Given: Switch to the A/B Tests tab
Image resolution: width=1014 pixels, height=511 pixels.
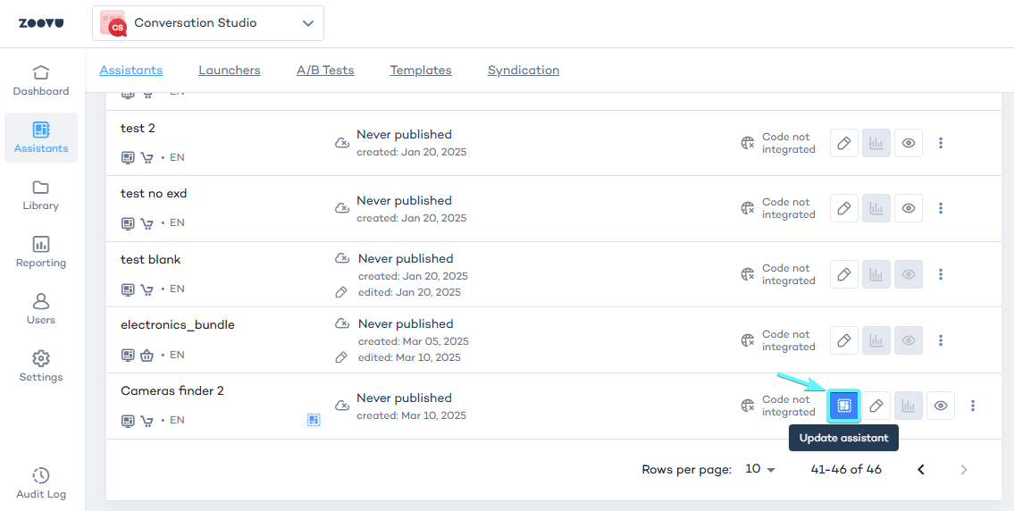Looking at the screenshot, I should (325, 70).
